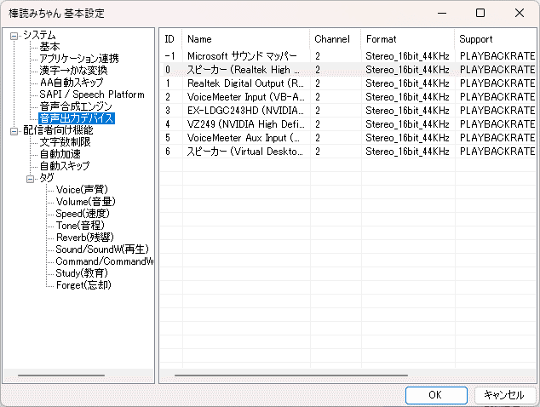Maximize the 基本設定 window
The image size is (540, 407).
coord(480,14)
